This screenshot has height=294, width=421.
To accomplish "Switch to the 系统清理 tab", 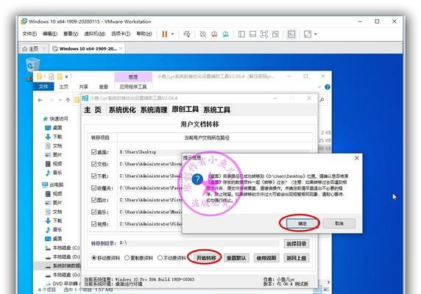I will pos(154,110).
